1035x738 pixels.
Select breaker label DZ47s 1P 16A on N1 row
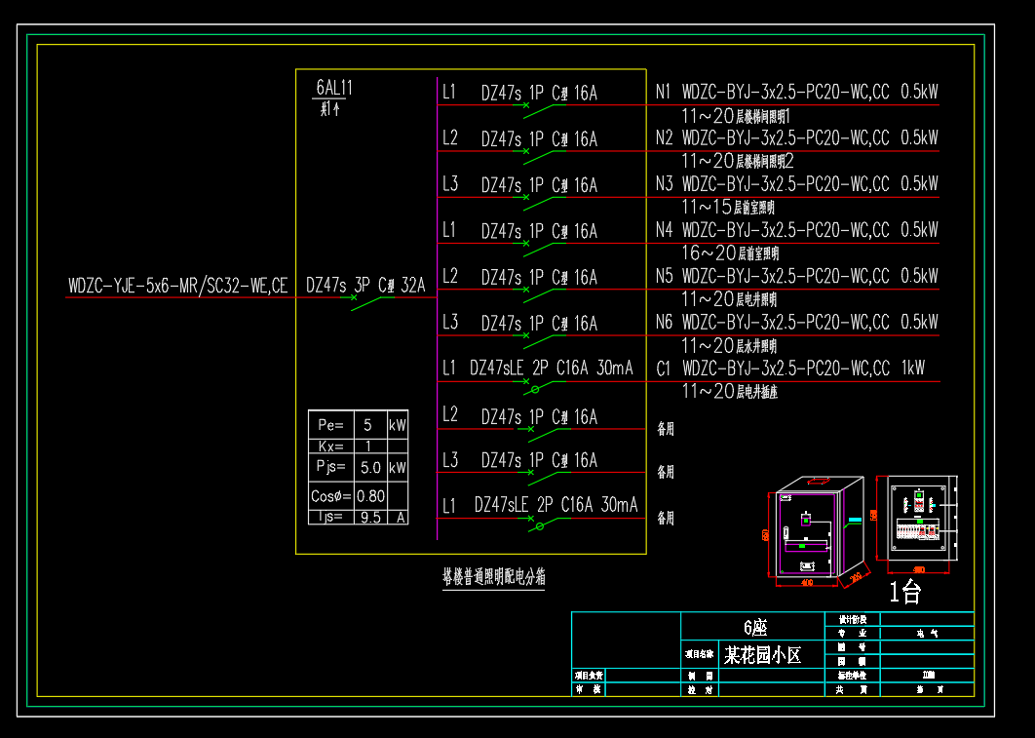coord(539,93)
